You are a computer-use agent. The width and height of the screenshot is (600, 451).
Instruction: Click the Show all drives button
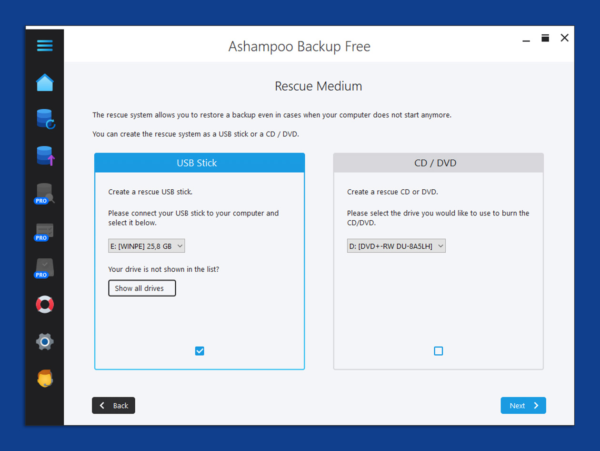tap(142, 288)
